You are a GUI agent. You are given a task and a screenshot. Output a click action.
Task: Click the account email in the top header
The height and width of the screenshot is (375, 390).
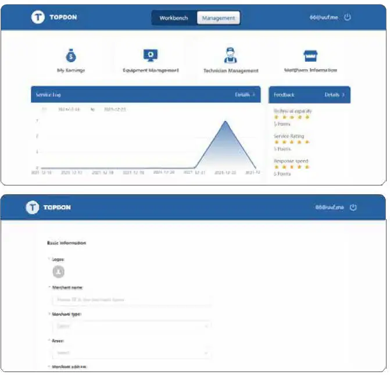click(x=324, y=17)
